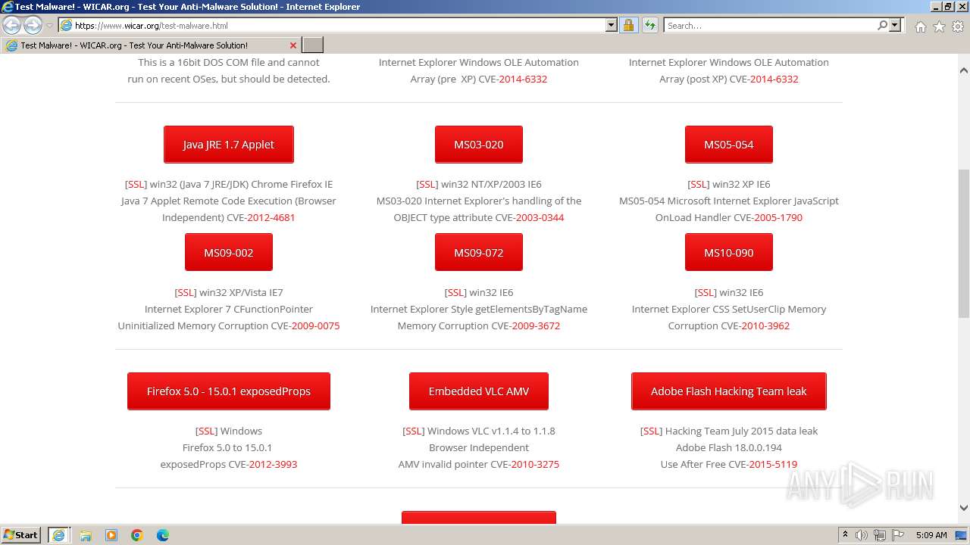Click the page scrollbar down arrow

tap(964, 508)
